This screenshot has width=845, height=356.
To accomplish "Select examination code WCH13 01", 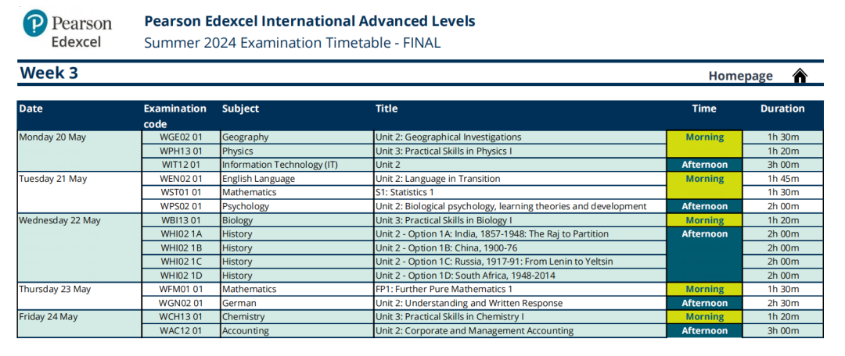I will point(181,317).
